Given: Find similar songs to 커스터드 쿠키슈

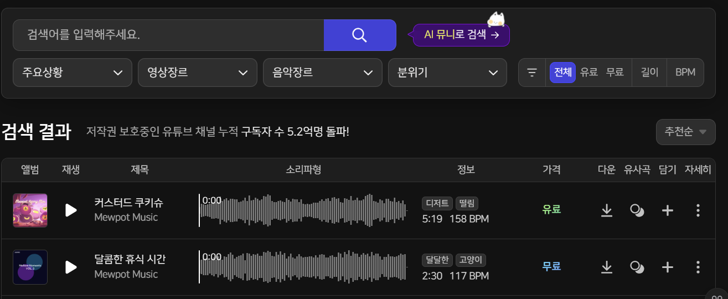Looking at the screenshot, I should (637, 210).
